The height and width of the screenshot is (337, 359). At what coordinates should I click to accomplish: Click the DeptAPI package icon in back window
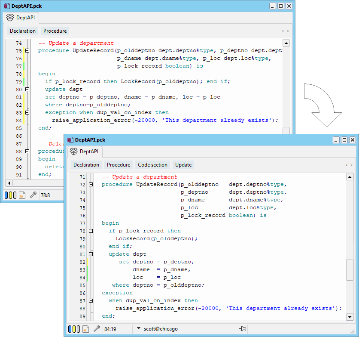(x=10, y=18)
